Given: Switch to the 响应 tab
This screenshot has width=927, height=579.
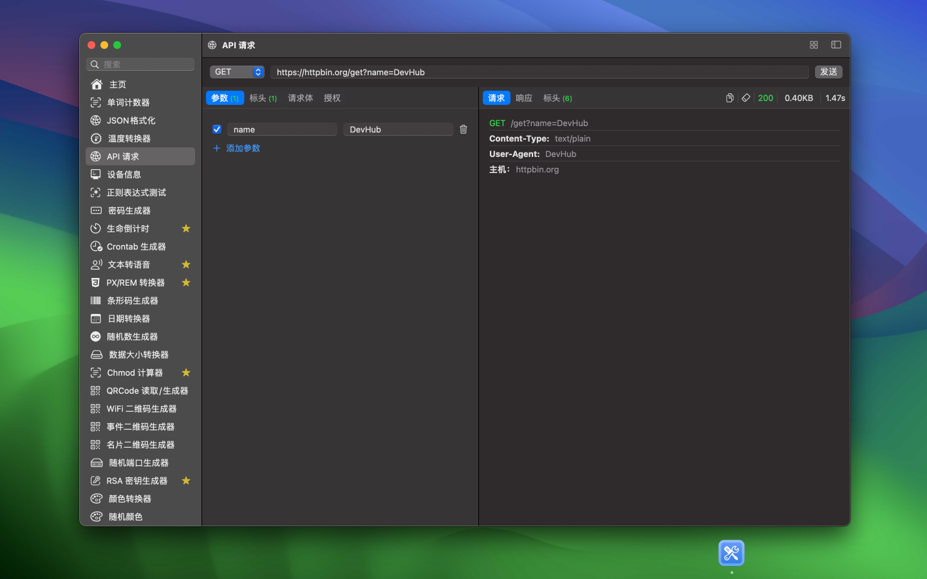Looking at the screenshot, I should pyautogui.click(x=523, y=98).
